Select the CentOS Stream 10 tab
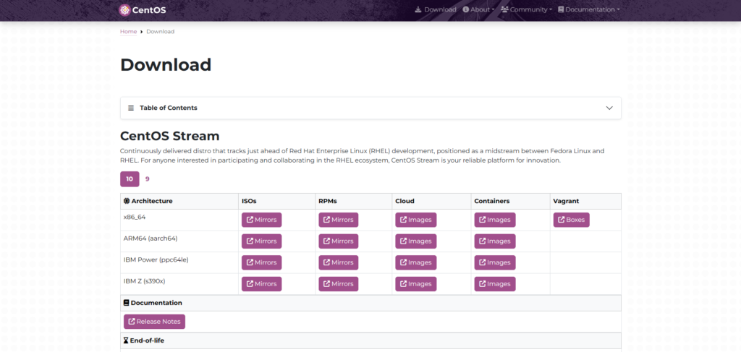741x352 pixels. pyautogui.click(x=130, y=179)
